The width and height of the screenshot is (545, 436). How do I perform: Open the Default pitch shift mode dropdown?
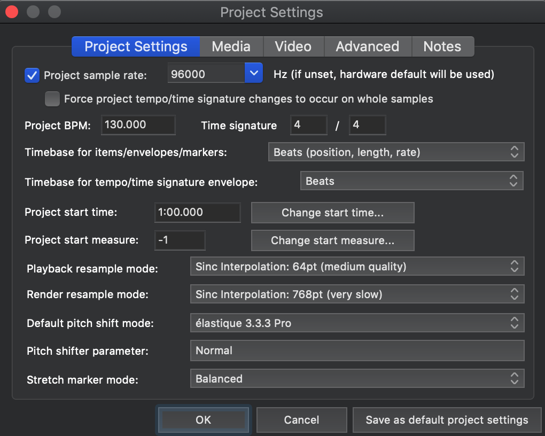click(357, 323)
